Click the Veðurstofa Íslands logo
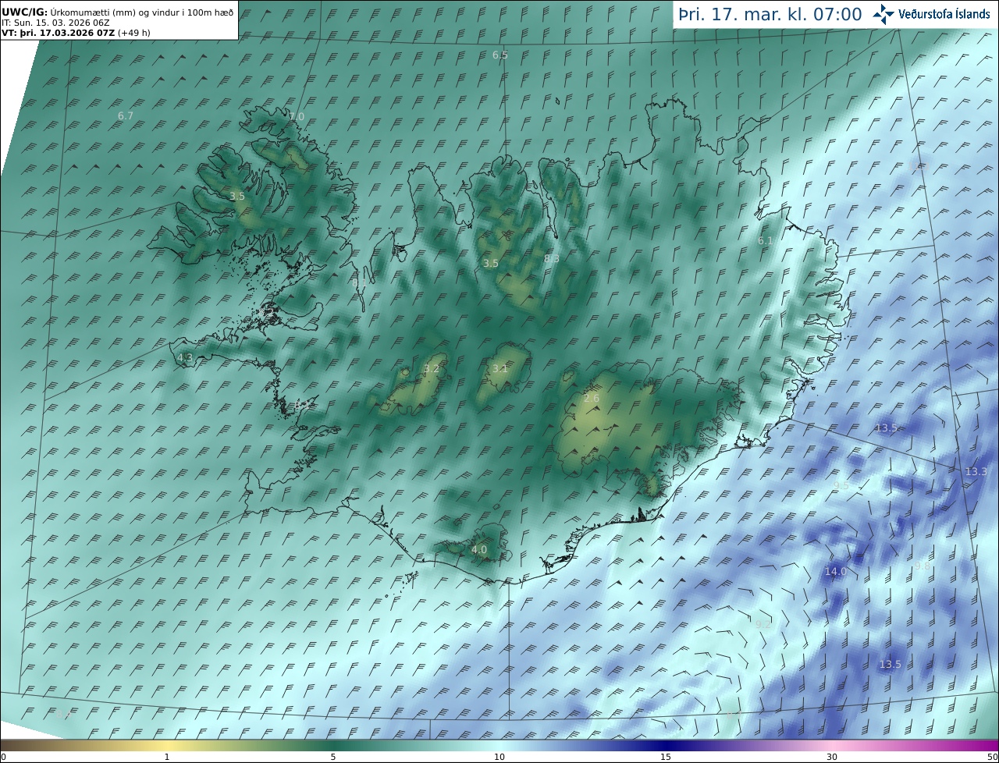999x763 pixels. coord(931,14)
